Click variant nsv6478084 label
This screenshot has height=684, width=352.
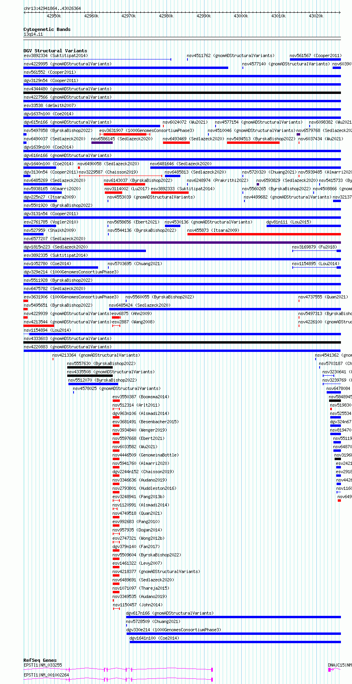pos(339,389)
